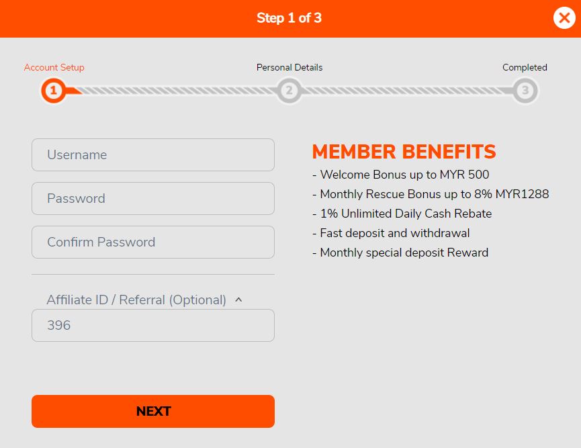Click the MEMBER BENEFITS heading

[404, 152]
